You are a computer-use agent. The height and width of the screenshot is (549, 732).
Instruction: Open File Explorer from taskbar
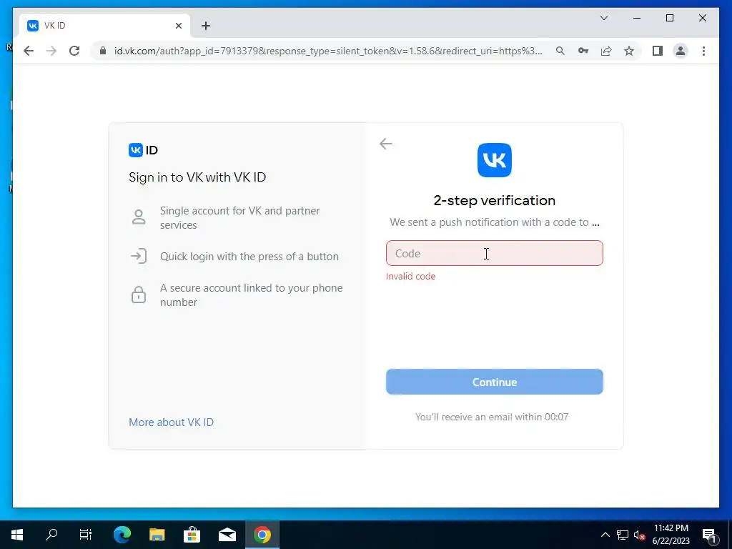click(157, 535)
